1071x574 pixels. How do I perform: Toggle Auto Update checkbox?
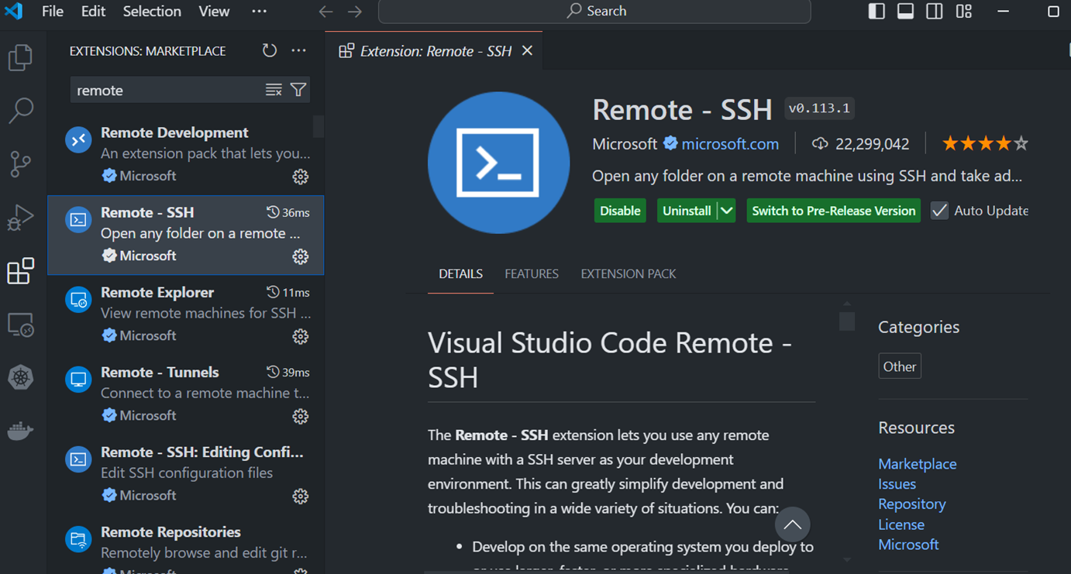[939, 211]
